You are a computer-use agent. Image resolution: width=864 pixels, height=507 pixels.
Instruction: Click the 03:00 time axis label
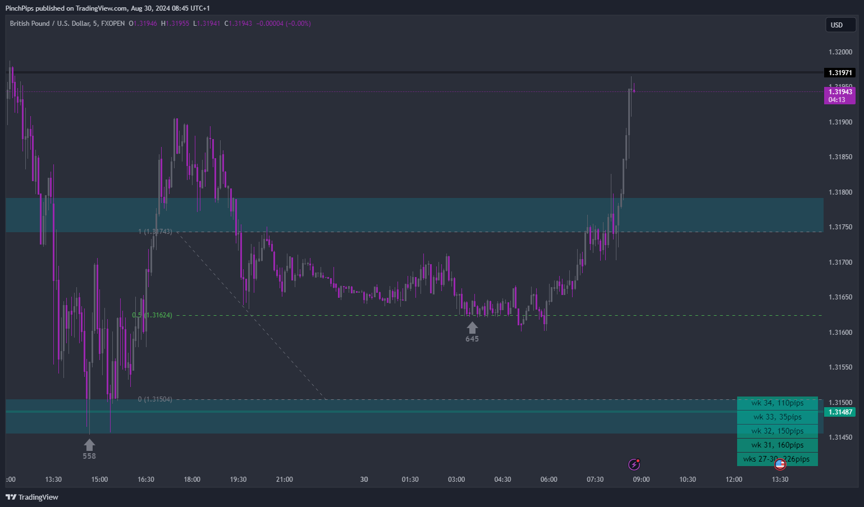click(x=456, y=480)
